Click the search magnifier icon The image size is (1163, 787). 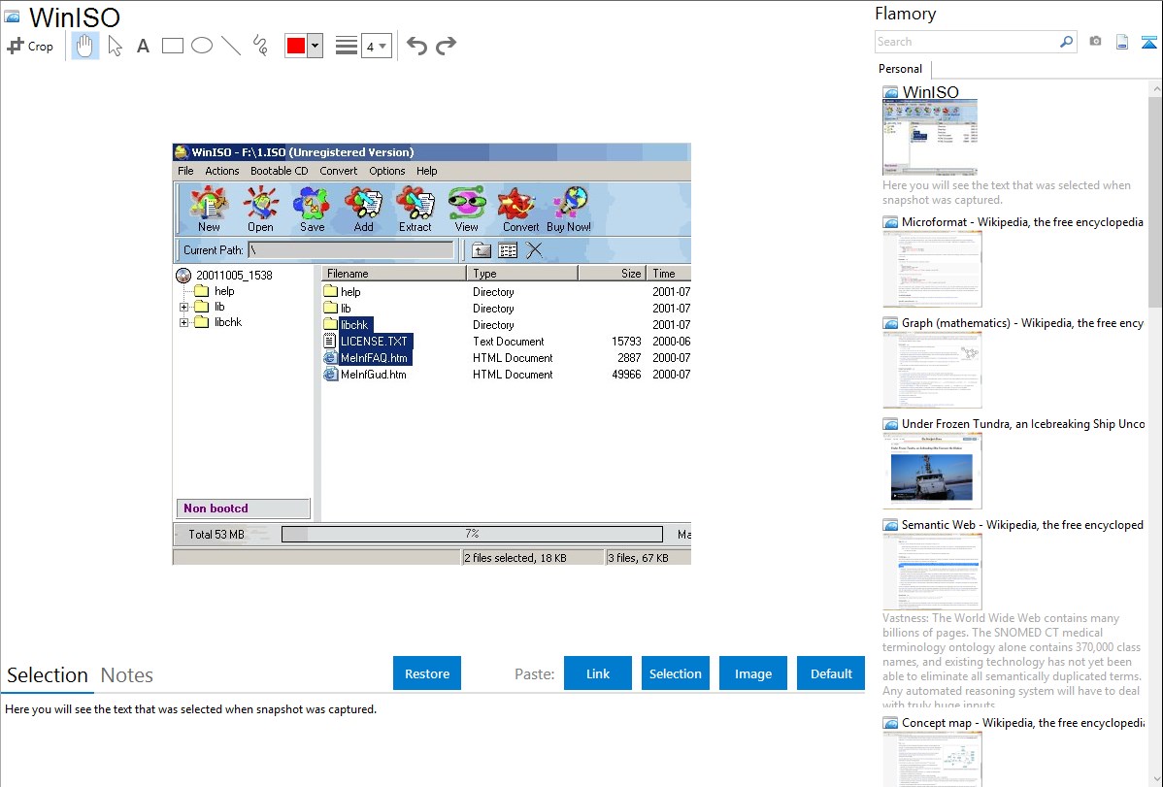(x=1067, y=42)
